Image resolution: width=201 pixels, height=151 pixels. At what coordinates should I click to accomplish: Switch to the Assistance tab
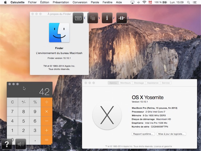pos(153,83)
